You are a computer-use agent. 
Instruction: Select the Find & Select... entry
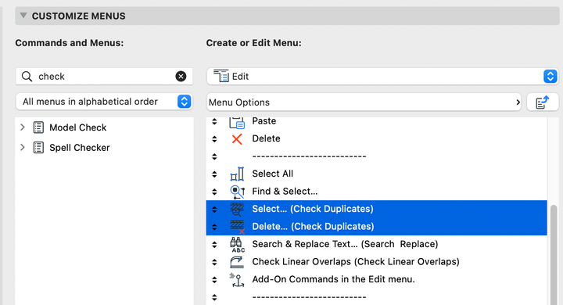285,191
